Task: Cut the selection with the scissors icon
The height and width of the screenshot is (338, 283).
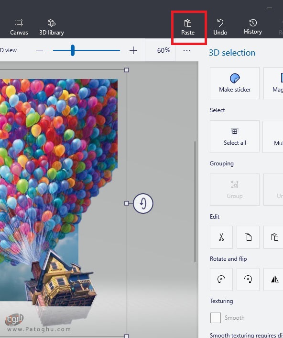Action: pyautogui.click(x=221, y=237)
